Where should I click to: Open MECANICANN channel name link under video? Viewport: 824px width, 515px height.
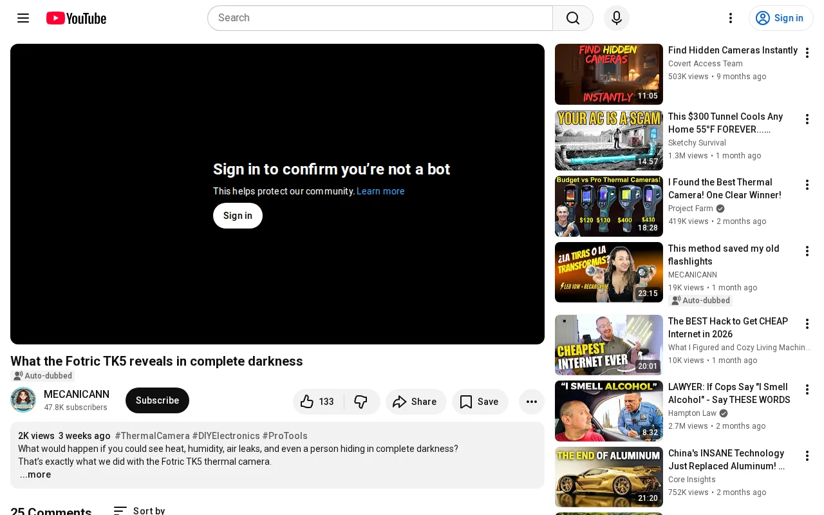77,395
